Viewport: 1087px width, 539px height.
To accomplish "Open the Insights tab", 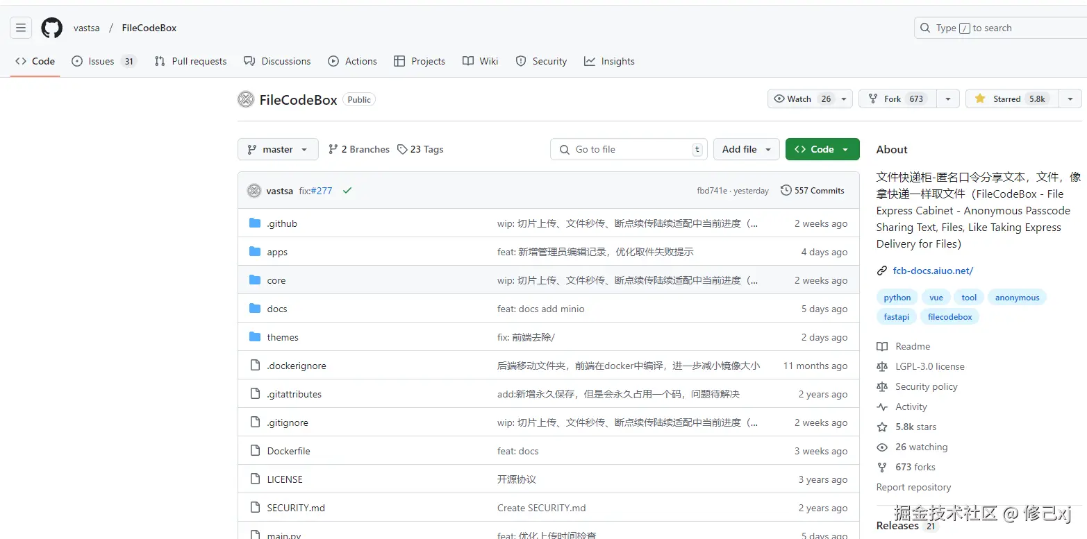I will 610,61.
